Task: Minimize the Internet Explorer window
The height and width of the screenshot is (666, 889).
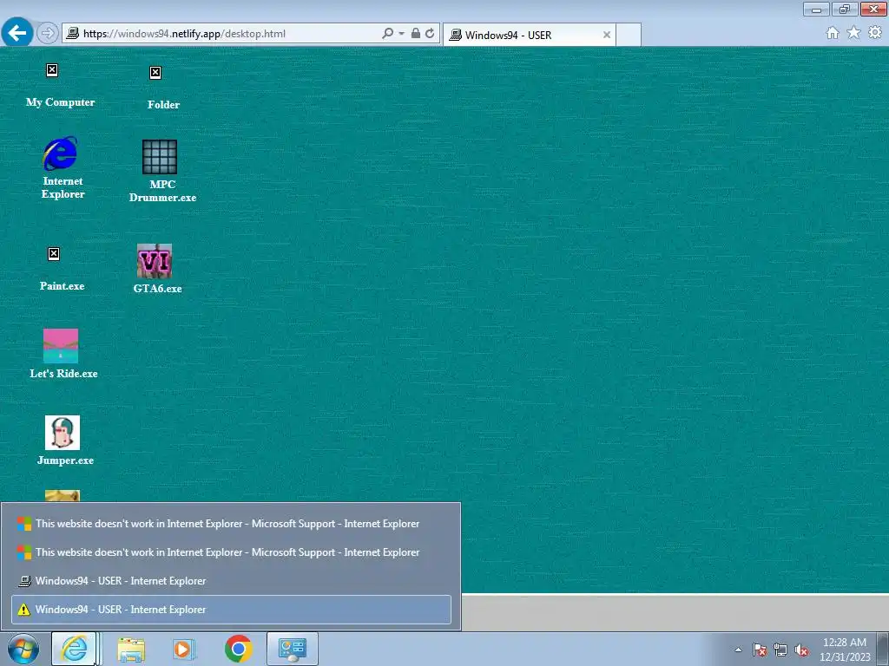Action: tap(816, 10)
